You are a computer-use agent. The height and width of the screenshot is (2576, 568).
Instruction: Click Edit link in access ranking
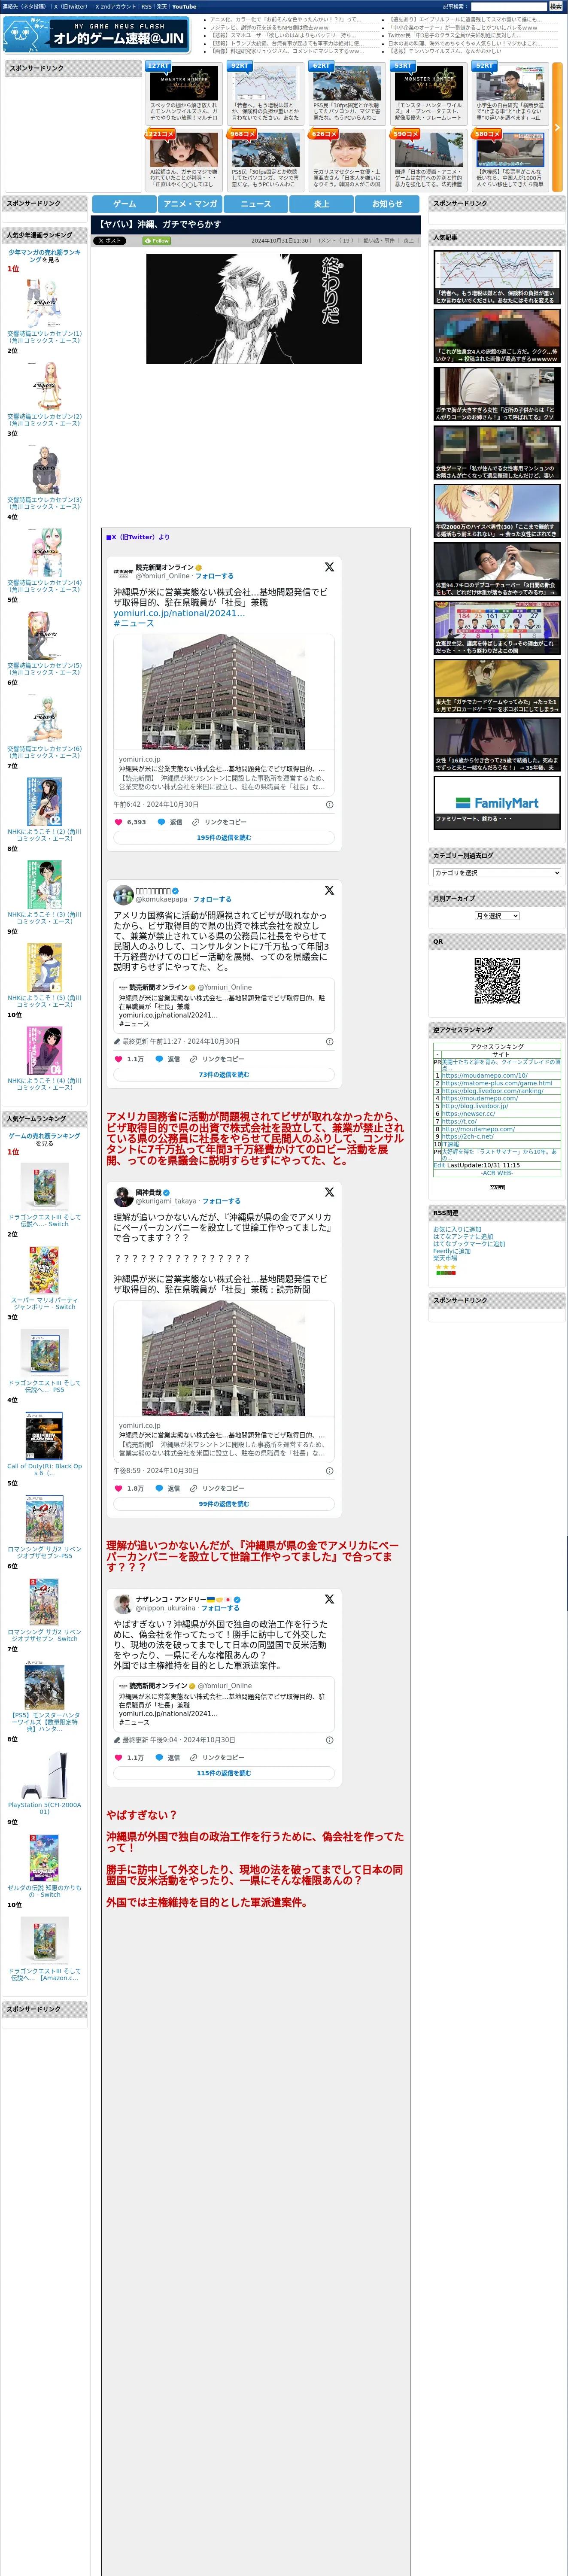(439, 1166)
